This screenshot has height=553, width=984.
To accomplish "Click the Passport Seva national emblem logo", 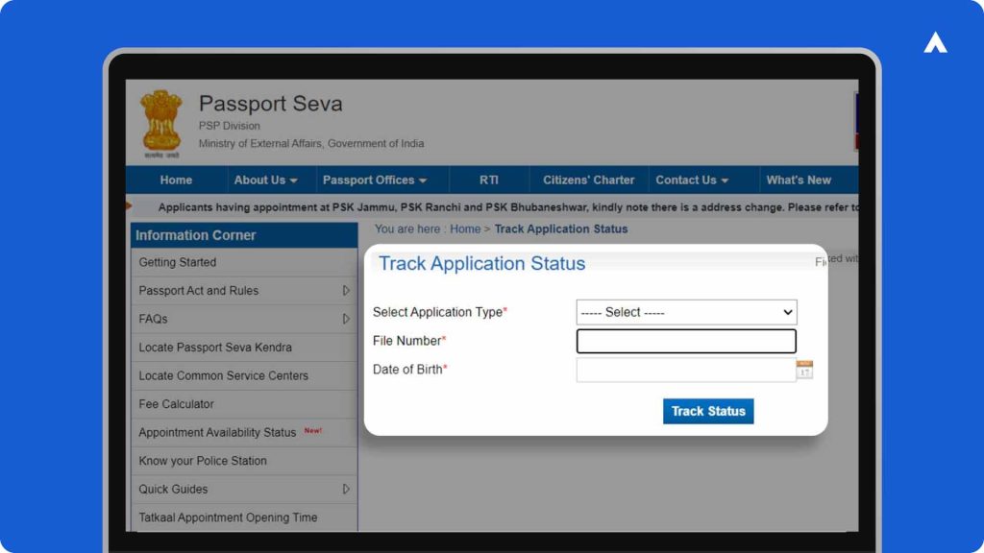I will (x=160, y=120).
